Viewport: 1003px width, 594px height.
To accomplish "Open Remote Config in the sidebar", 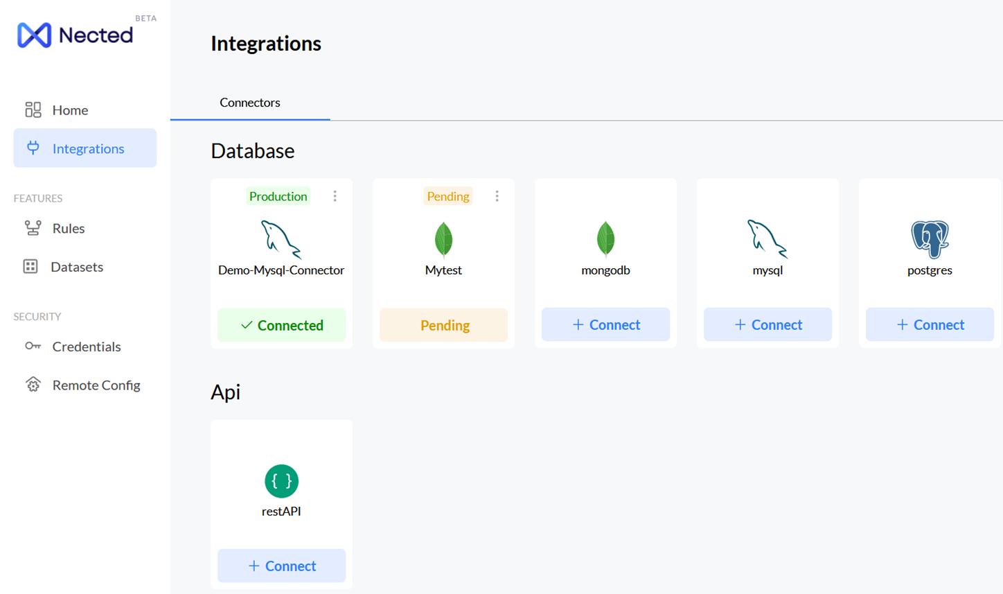I will [96, 385].
